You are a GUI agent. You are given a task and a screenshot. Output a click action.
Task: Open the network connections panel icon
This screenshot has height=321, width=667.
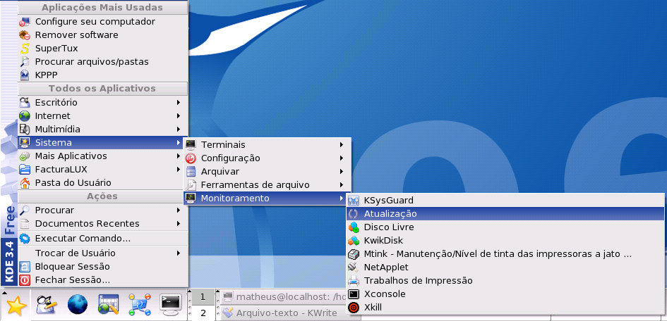pos(140,305)
